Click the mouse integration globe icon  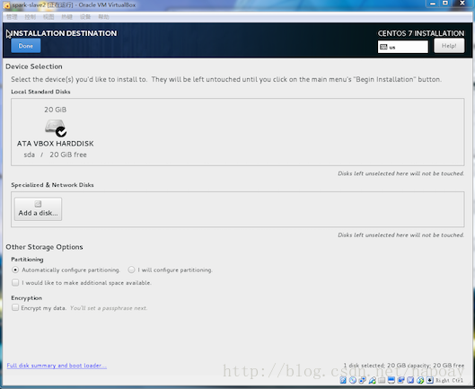[420, 380]
